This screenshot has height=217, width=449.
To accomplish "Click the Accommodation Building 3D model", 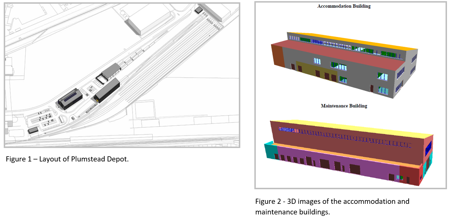I will (x=344, y=65).
